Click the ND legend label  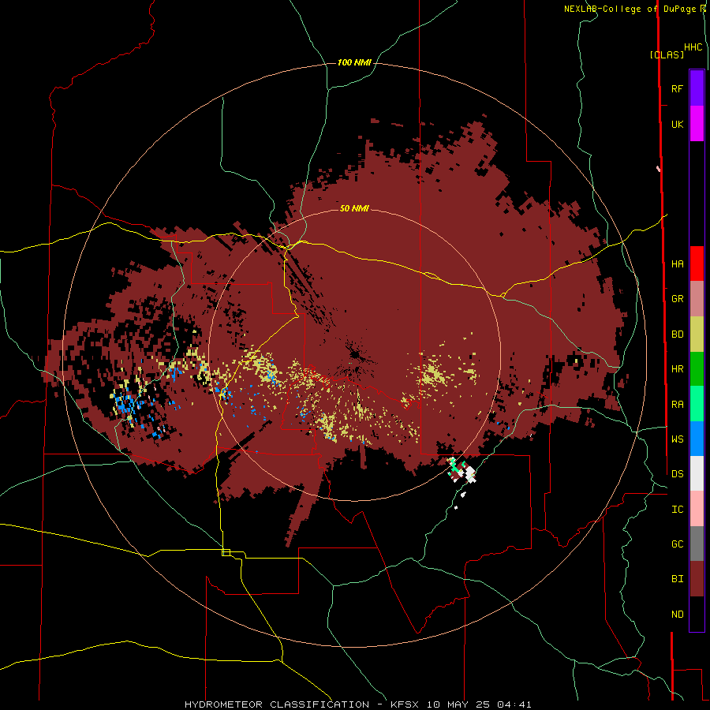coord(677,615)
